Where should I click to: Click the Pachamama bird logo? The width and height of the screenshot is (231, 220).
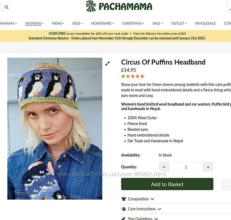pyautogui.click(x=91, y=6)
